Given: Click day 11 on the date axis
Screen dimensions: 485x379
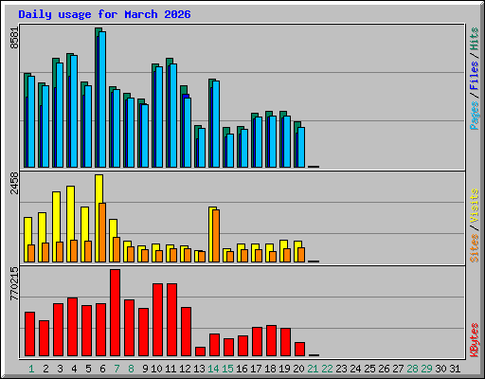Looking at the screenshot, I should coord(171,369).
